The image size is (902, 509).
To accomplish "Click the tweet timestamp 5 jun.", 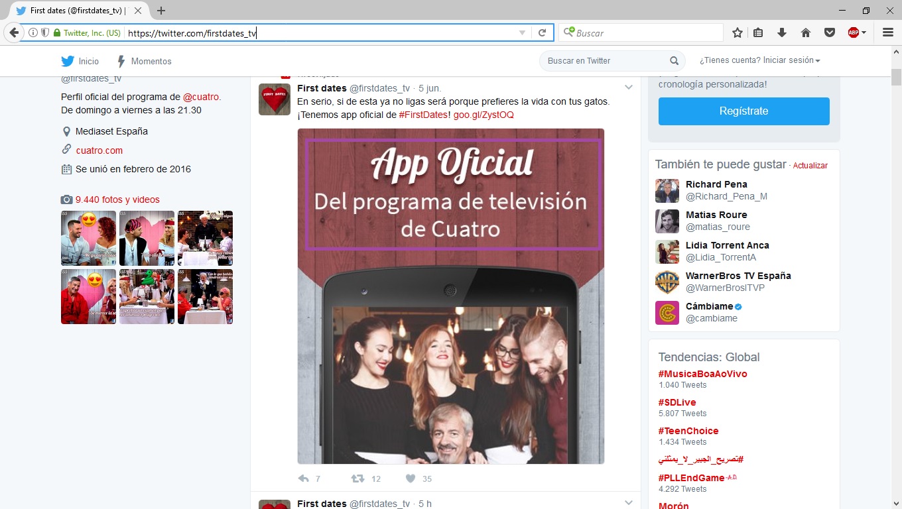I will pyautogui.click(x=430, y=88).
